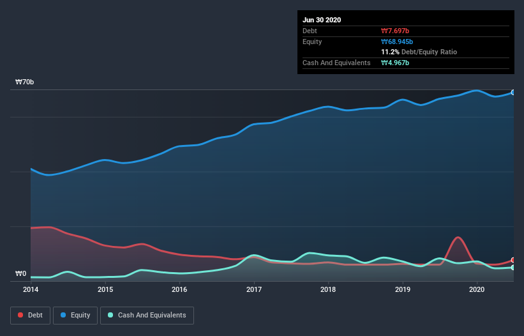Click the Cash And Equivalents tooltip label

tap(336, 63)
